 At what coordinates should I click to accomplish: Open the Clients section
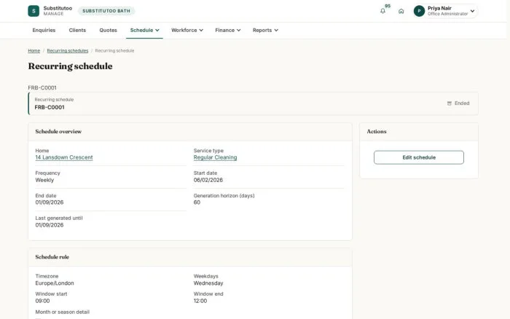(x=77, y=31)
